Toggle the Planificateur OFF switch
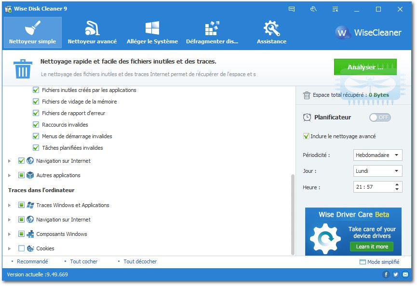Image resolution: width=417 pixels, height=286 pixels. [x=380, y=117]
